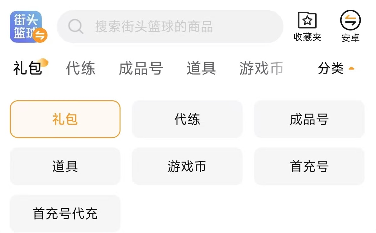Image resolution: width=376 pixels, height=233 pixels.
Task: Select the highlighted 礼包 category chip
Action: coord(65,119)
